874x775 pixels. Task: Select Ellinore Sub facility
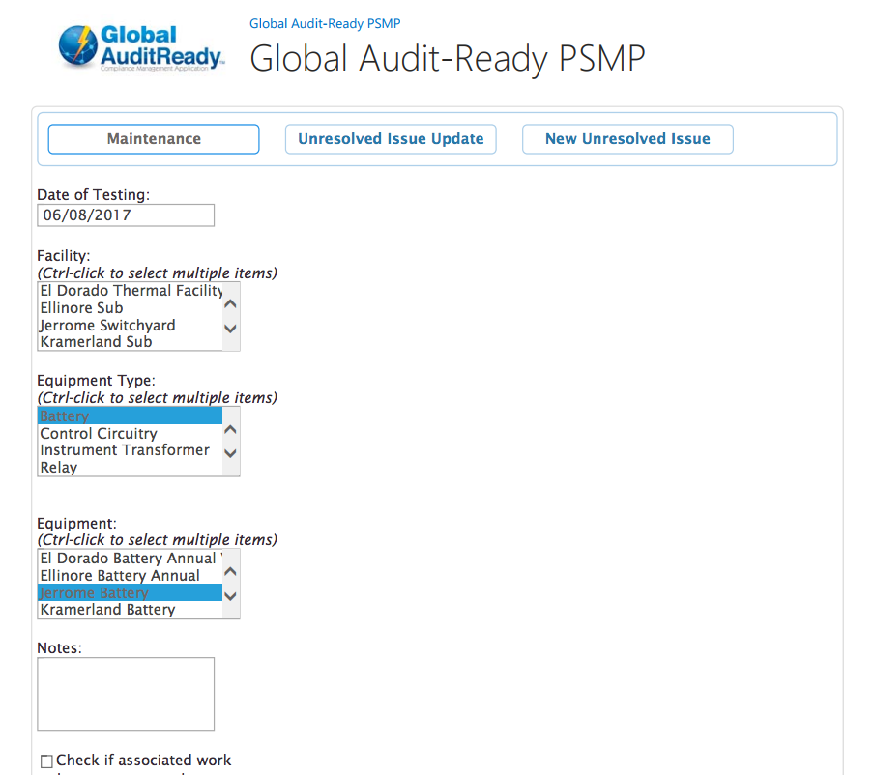pos(131,308)
